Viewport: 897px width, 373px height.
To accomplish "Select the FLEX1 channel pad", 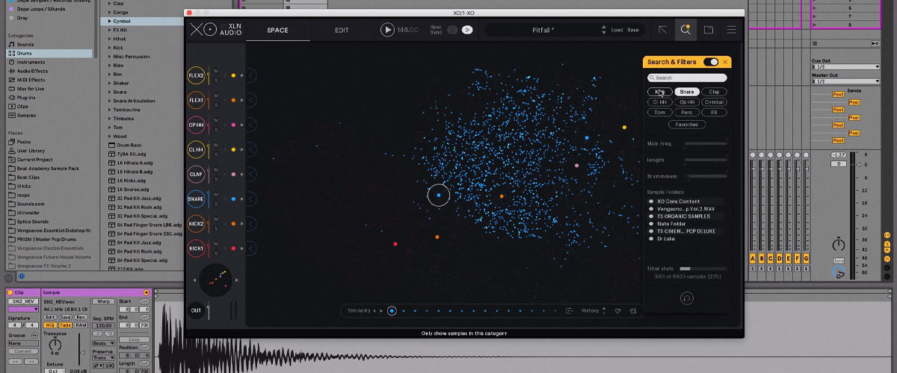I will coord(196,100).
